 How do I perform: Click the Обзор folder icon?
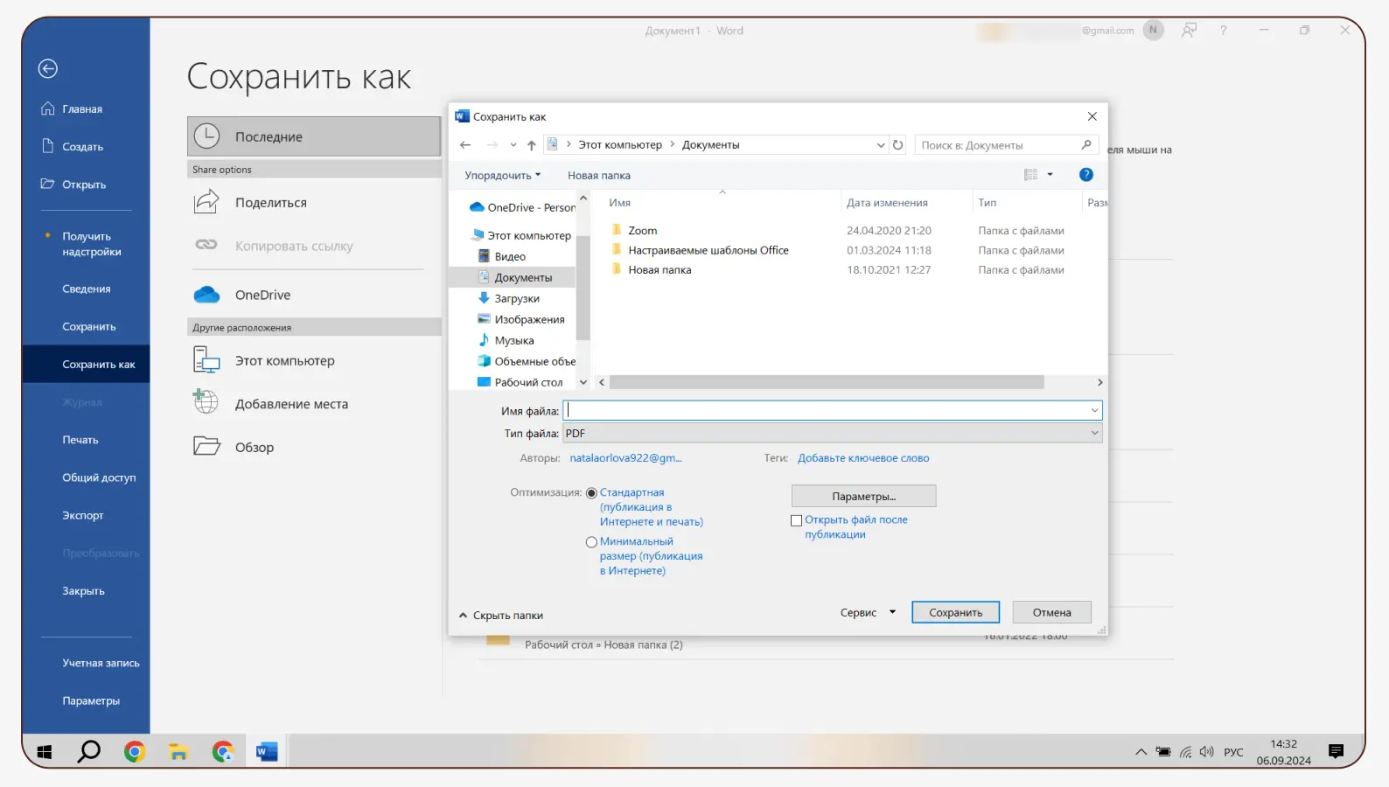206,446
